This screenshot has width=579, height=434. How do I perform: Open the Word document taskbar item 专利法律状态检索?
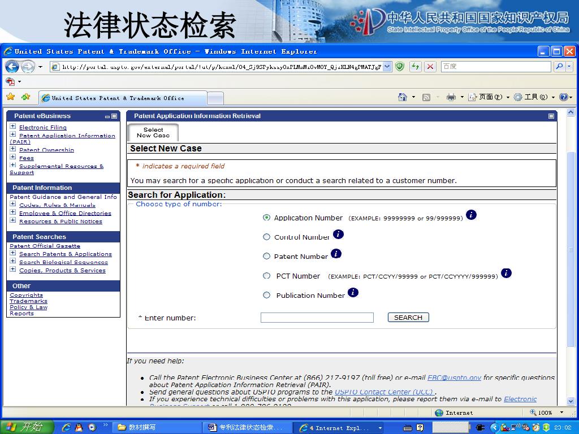(x=247, y=427)
